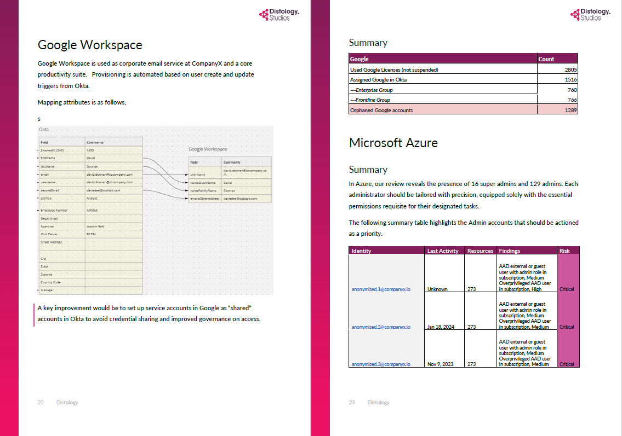Screen dimensions: 622x436
Task: Click 'The following summary table highlights' paragraph
Action: (x=463, y=228)
